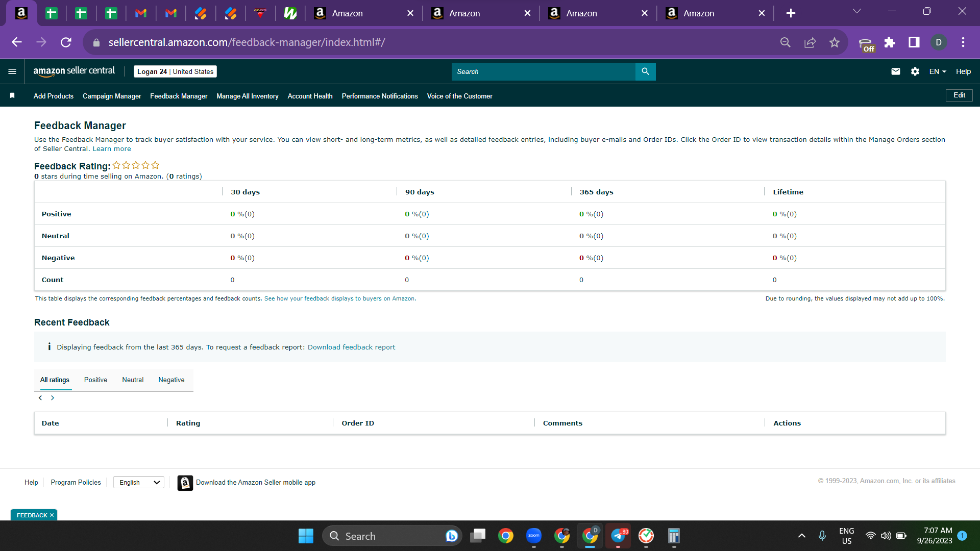
Task: Click the Help link in the header
Action: 963,71
